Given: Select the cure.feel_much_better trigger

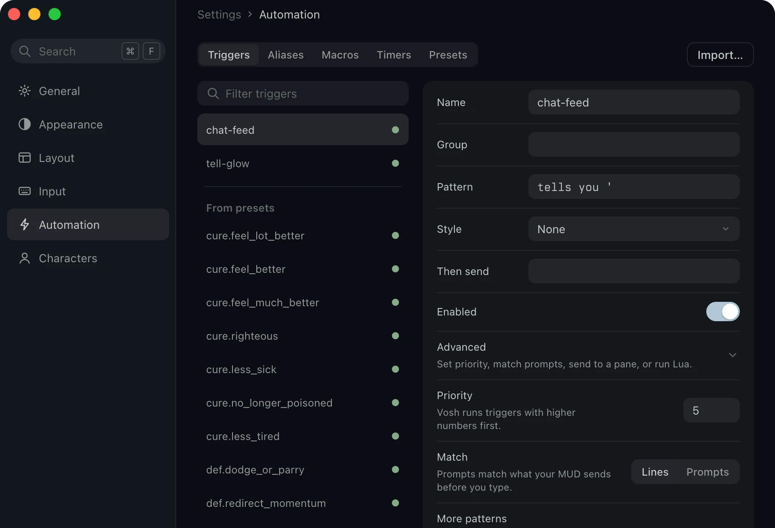Looking at the screenshot, I should (x=303, y=302).
